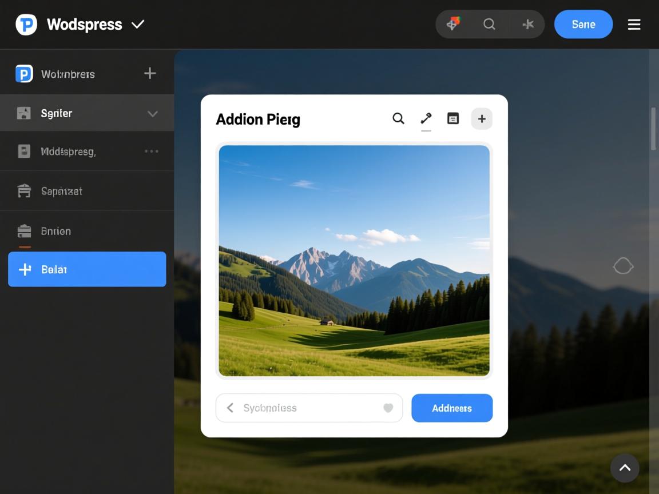Expand the Sgriter sidebar section
Image resolution: width=659 pixels, height=494 pixels.
tap(152, 113)
